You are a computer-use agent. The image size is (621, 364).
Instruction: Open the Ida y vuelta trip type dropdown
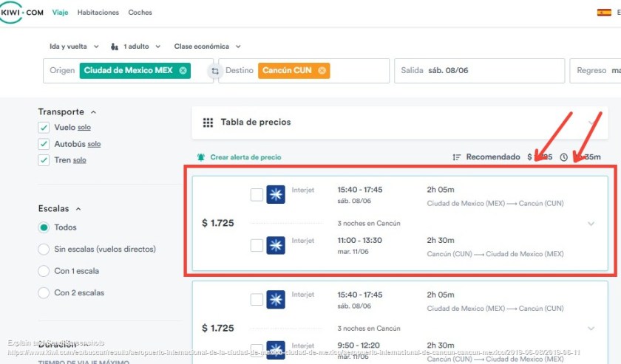tap(74, 47)
